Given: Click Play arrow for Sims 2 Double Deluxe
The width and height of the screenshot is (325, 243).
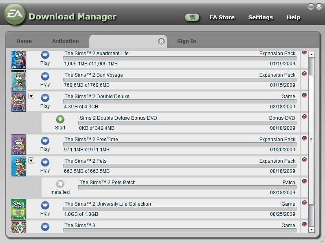Looking at the screenshot, I should tap(45, 98).
